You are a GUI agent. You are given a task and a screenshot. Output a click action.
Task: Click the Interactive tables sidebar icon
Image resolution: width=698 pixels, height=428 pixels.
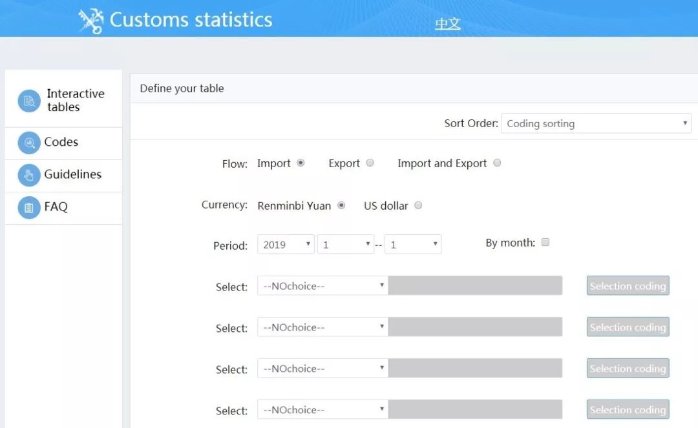tap(29, 101)
